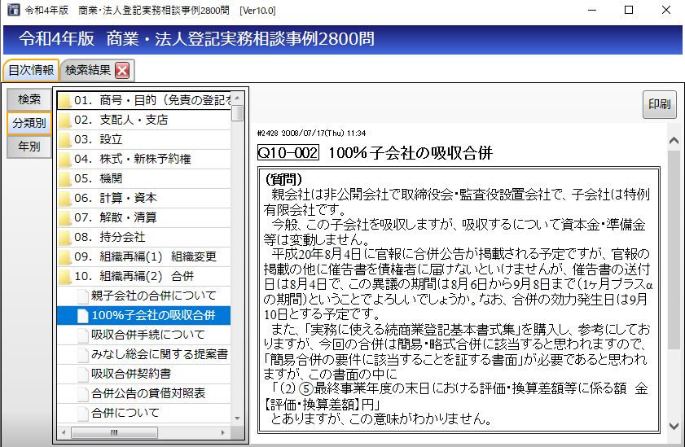The height and width of the screenshot is (447, 685).
Task: Click tree list scroll-up arrow
Action: 237,98
